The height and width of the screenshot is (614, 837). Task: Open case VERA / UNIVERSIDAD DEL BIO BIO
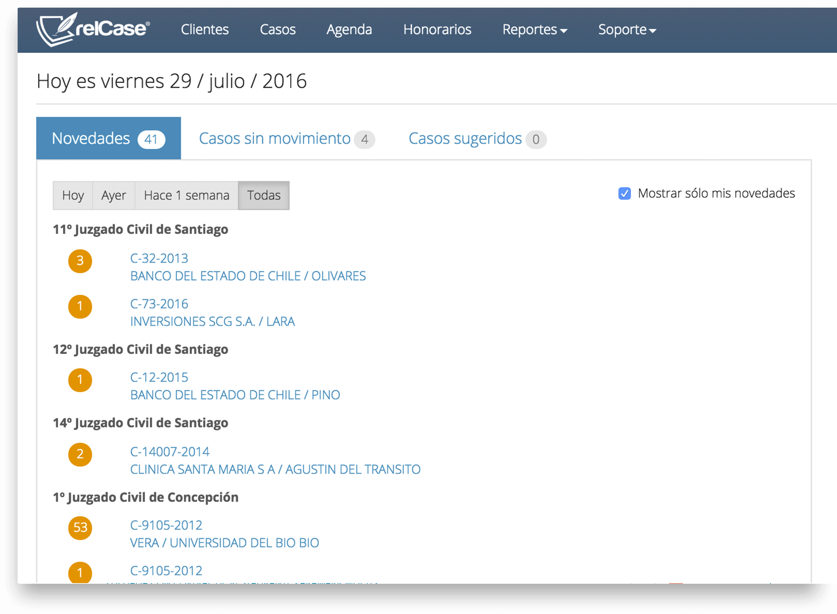point(225,543)
